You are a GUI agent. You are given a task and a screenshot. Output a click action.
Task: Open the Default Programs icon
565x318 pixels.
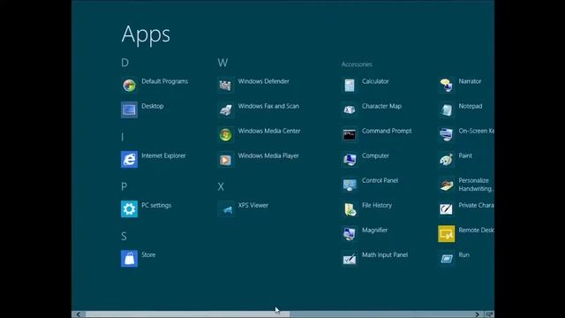coord(129,86)
